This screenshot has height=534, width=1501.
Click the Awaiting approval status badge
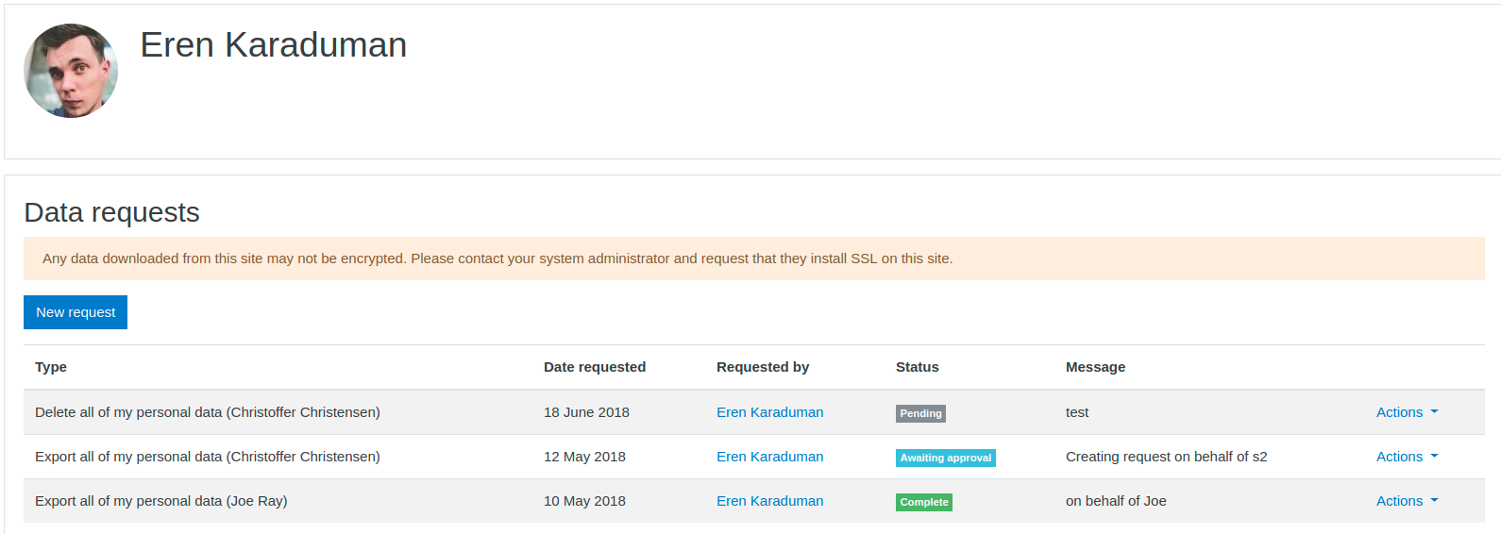click(946, 458)
